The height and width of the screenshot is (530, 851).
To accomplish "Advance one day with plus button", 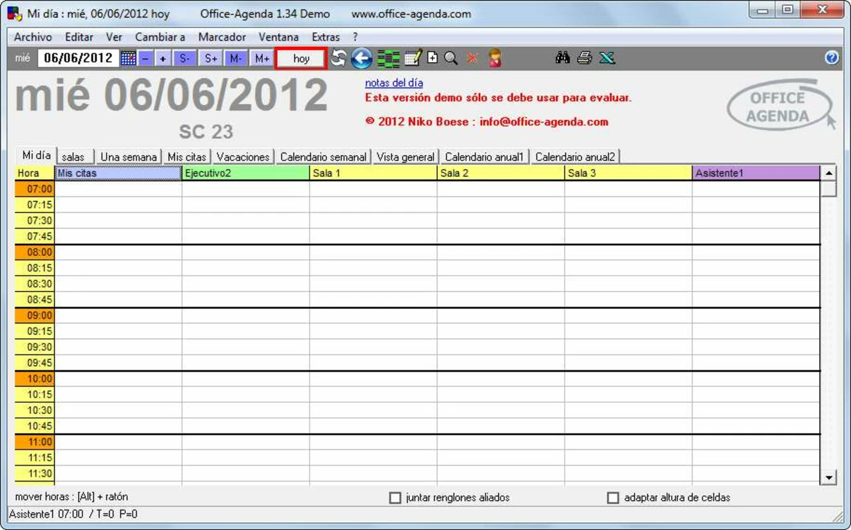I will click(163, 58).
